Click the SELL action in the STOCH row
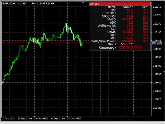 tap(145, 13)
